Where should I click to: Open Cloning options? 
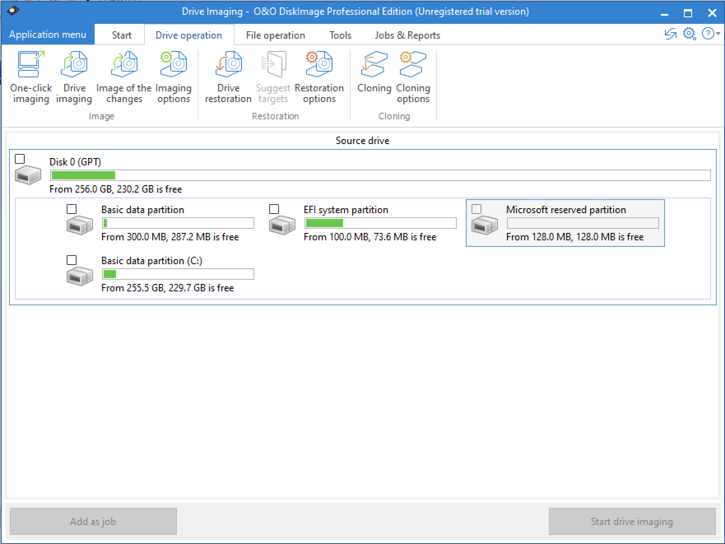[413, 77]
